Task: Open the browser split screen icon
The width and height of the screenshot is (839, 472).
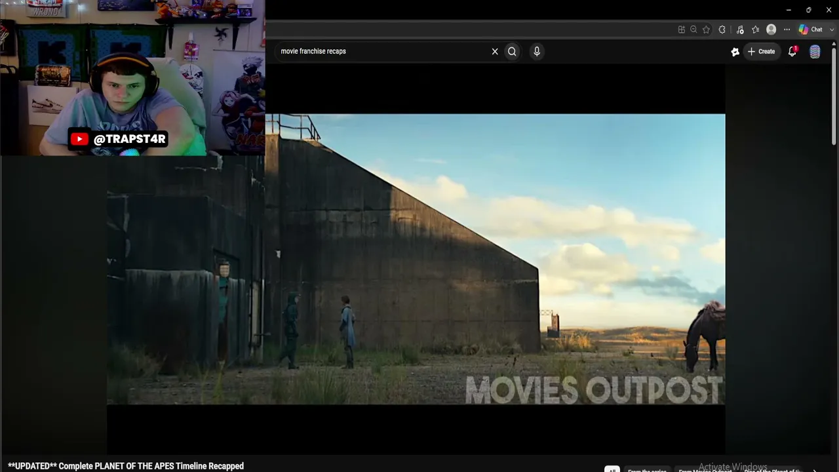Action: tap(682, 29)
